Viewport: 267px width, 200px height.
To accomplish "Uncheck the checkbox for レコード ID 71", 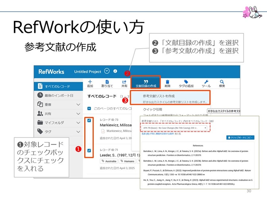I will (x=89, y=150).
